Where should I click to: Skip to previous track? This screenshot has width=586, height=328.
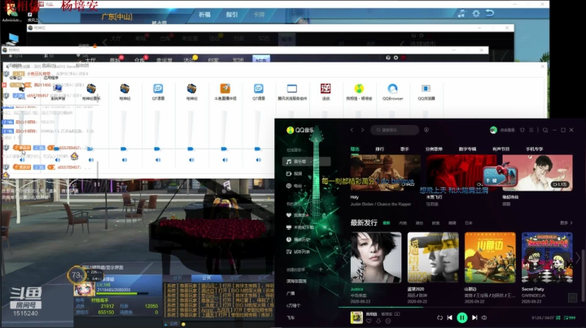tap(450, 317)
